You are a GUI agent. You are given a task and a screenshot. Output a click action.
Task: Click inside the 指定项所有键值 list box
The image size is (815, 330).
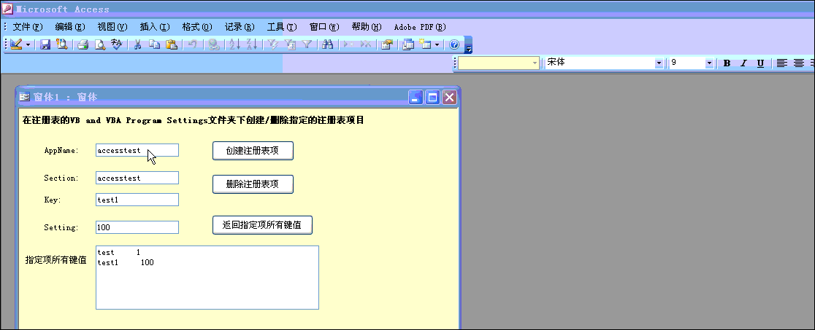207,278
